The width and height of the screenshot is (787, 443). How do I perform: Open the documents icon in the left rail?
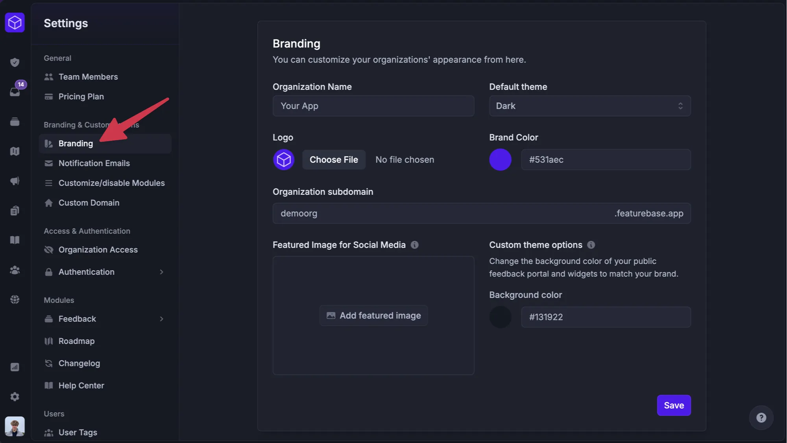click(15, 211)
